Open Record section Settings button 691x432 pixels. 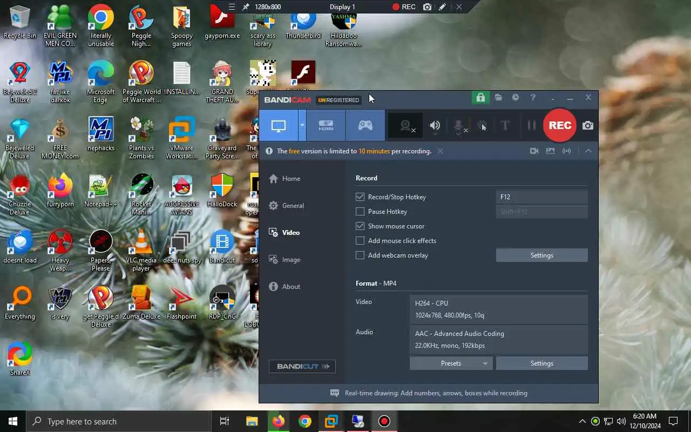(x=541, y=255)
